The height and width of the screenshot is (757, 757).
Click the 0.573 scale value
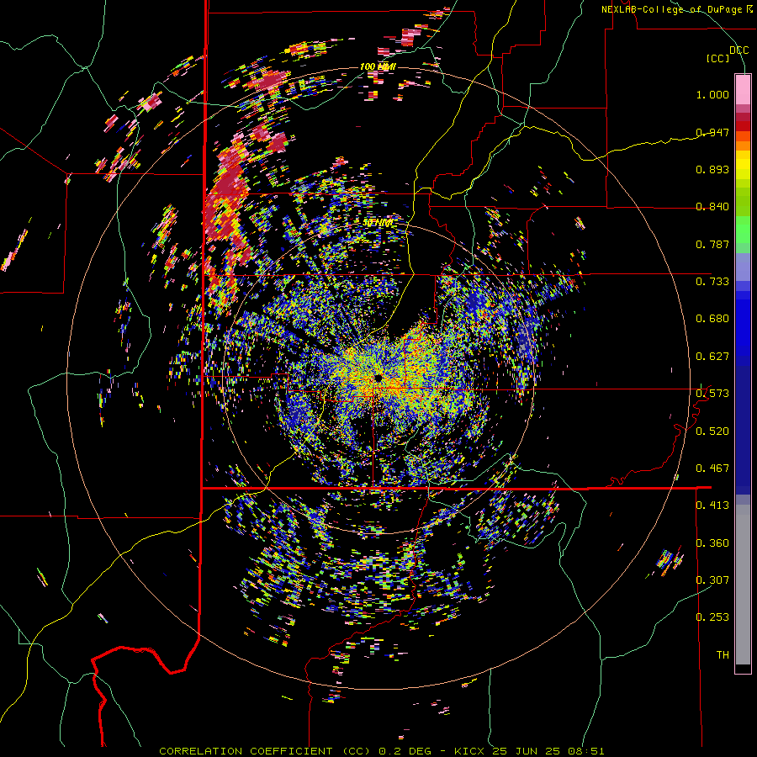point(712,393)
